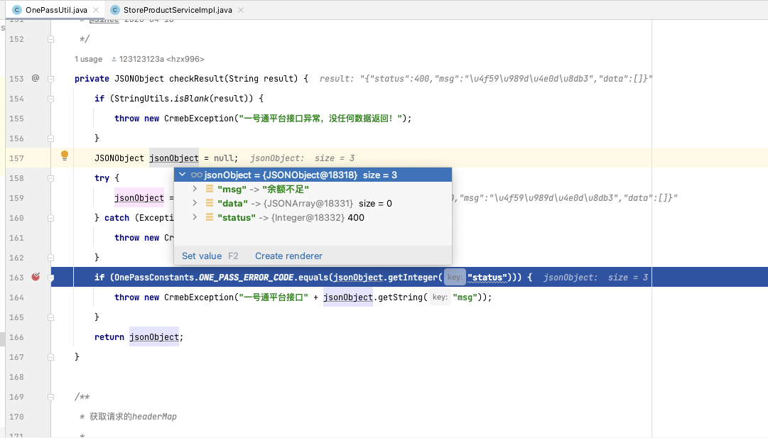
Task: Click the glasses watch icon beside jsonObject
Action: coord(196,175)
